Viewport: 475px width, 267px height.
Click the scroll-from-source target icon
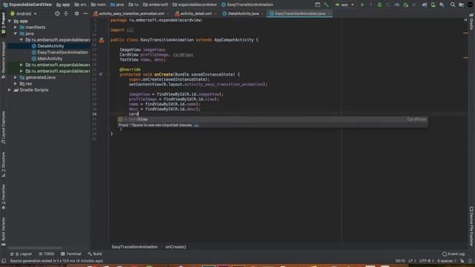pos(57,13)
